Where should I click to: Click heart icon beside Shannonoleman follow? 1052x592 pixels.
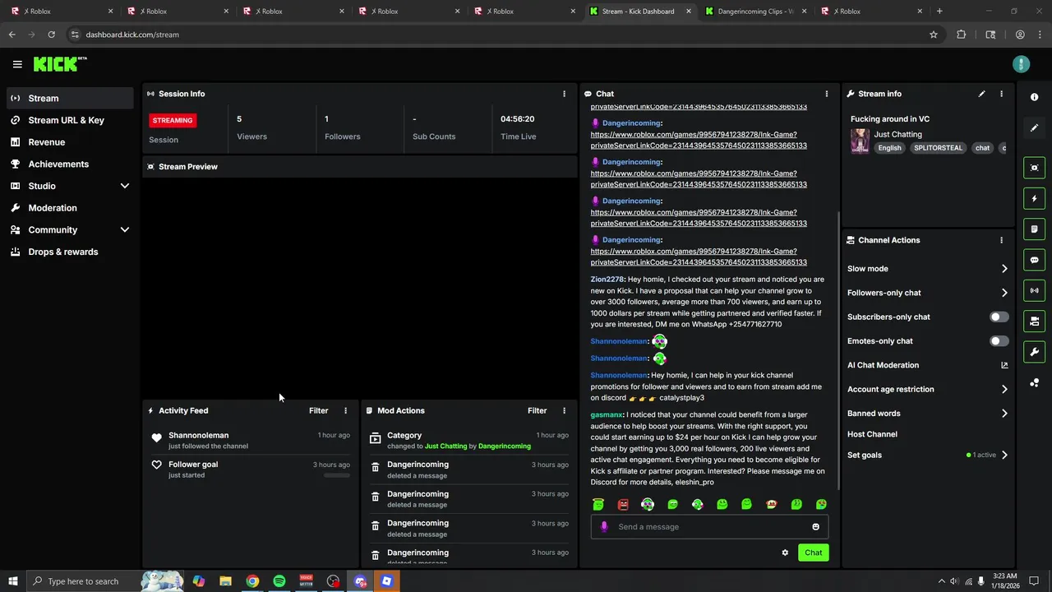pyautogui.click(x=156, y=438)
